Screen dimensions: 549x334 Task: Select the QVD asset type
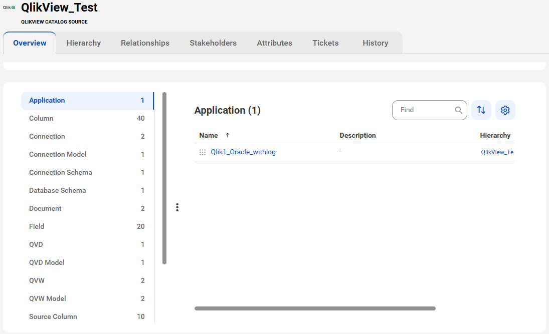87,244
